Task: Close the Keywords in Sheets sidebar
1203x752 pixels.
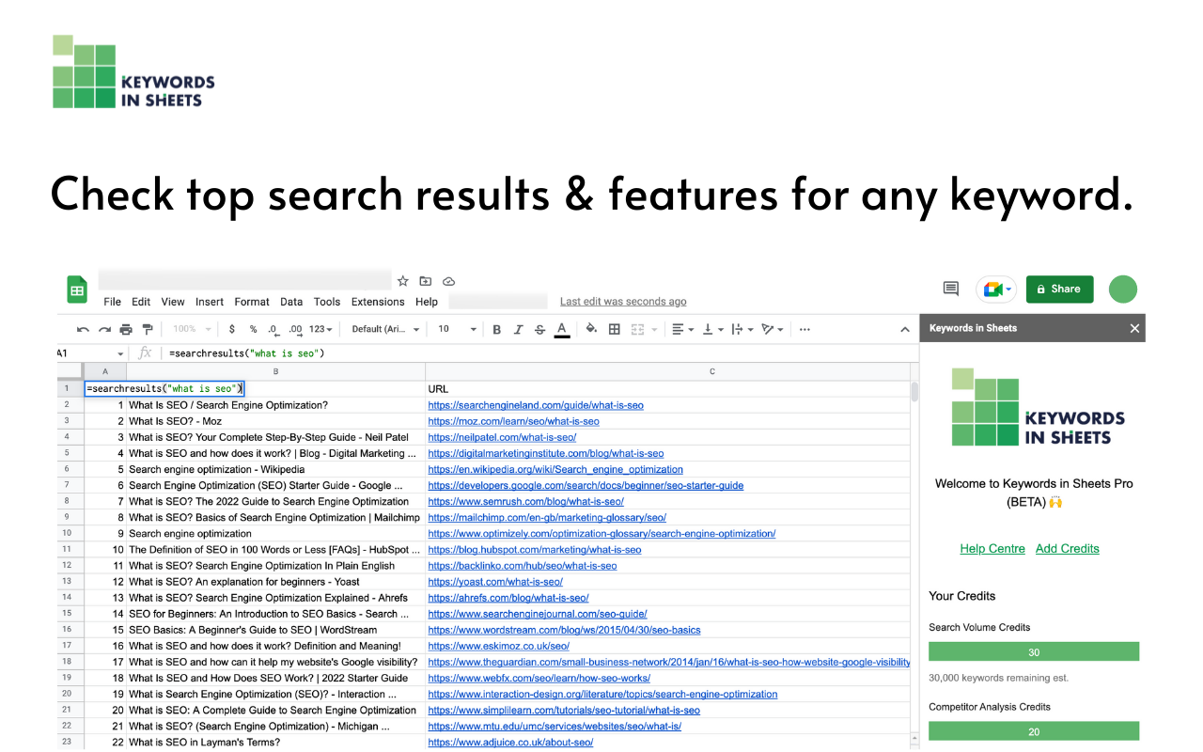Action: [x=1134, y=328]
